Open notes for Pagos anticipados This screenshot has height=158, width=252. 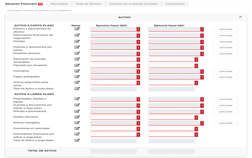77,77
